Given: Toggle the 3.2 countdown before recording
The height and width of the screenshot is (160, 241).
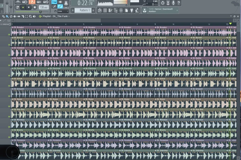Looking at the screenshot, I should point(32,2).
